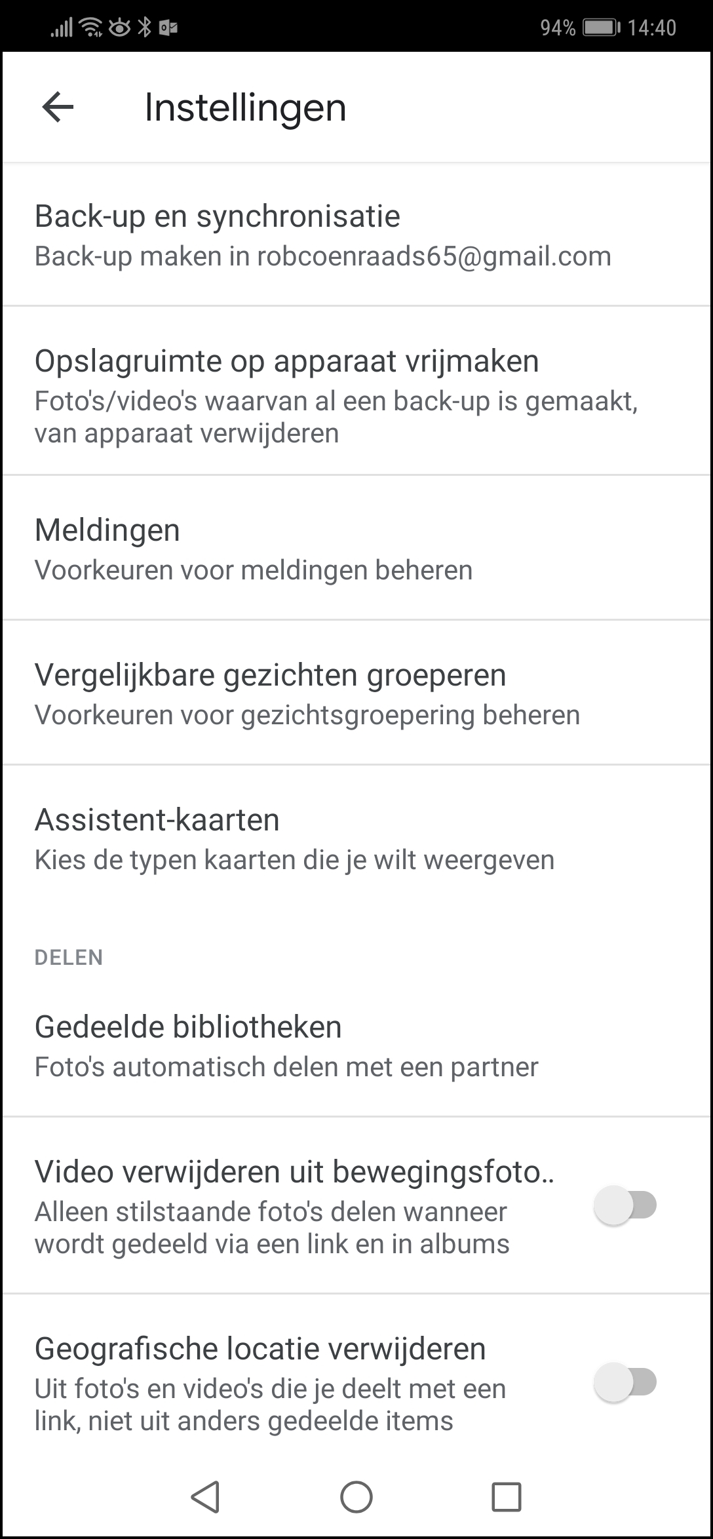Open Meldingen preferences
This screenshot has width=713, height=1539.
point(356,548)
